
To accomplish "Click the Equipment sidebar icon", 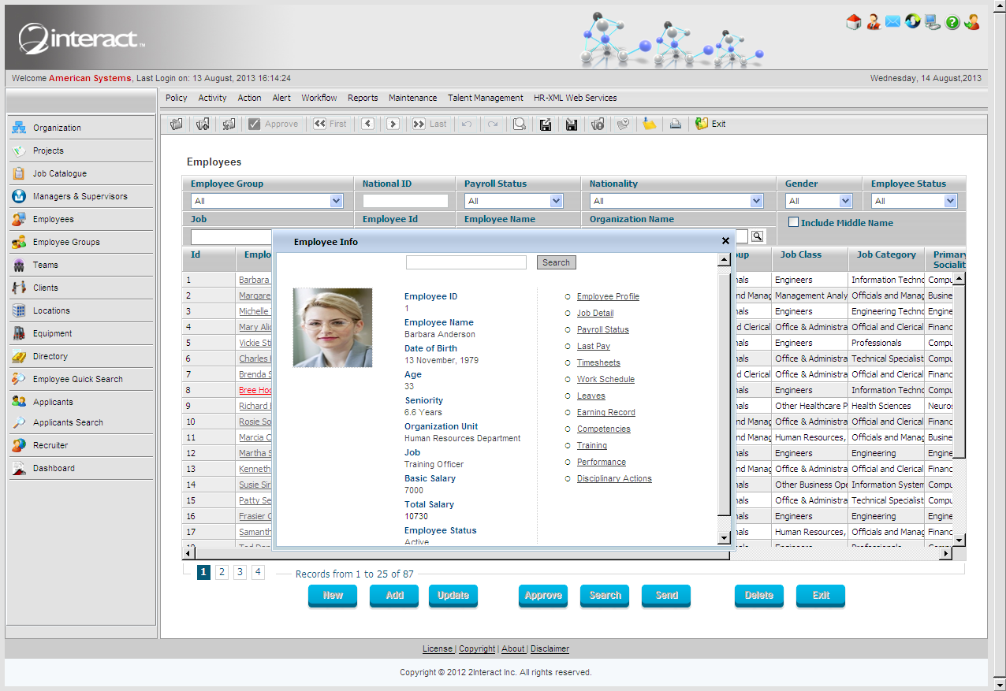I will point(19,333).
